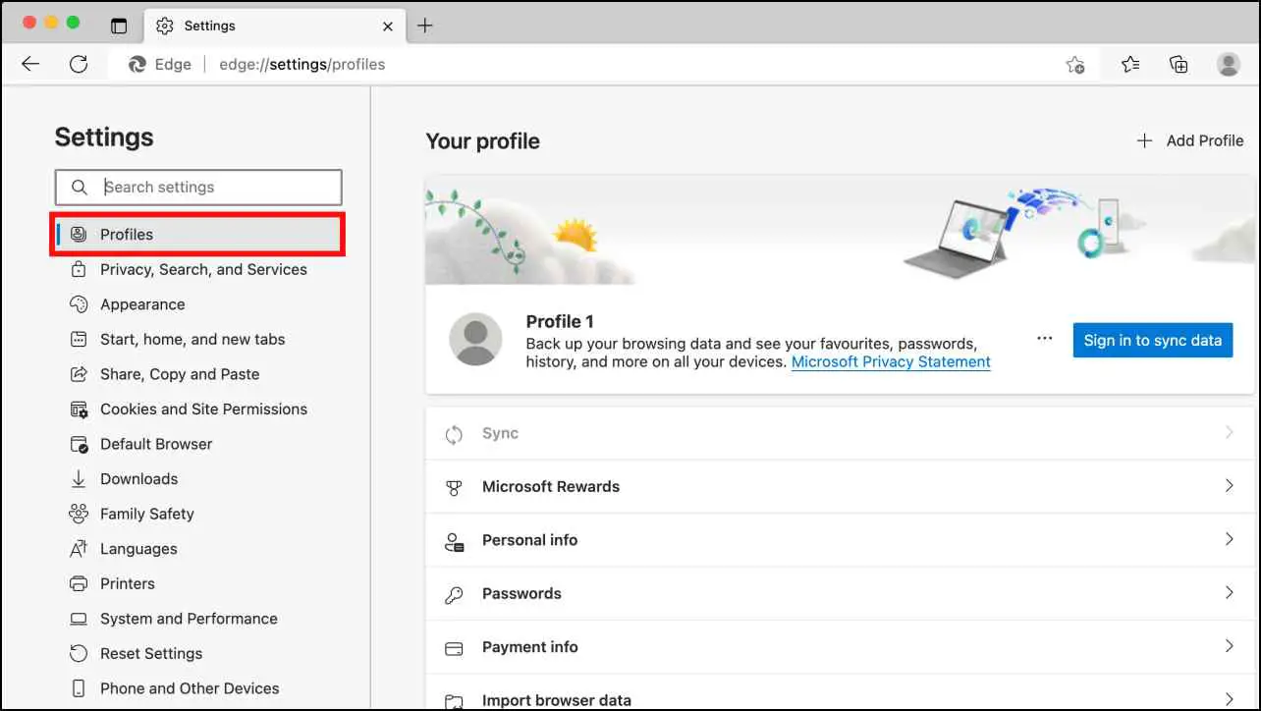The image size is (1261, 711).
Task: Open System and Performance settings
Action: point(198,619)
